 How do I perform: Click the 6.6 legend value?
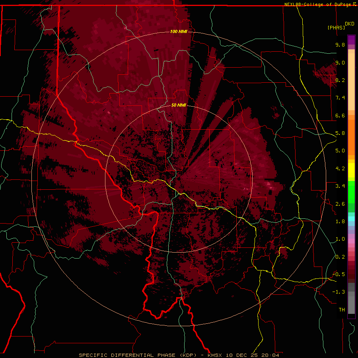tap(340, 115)
